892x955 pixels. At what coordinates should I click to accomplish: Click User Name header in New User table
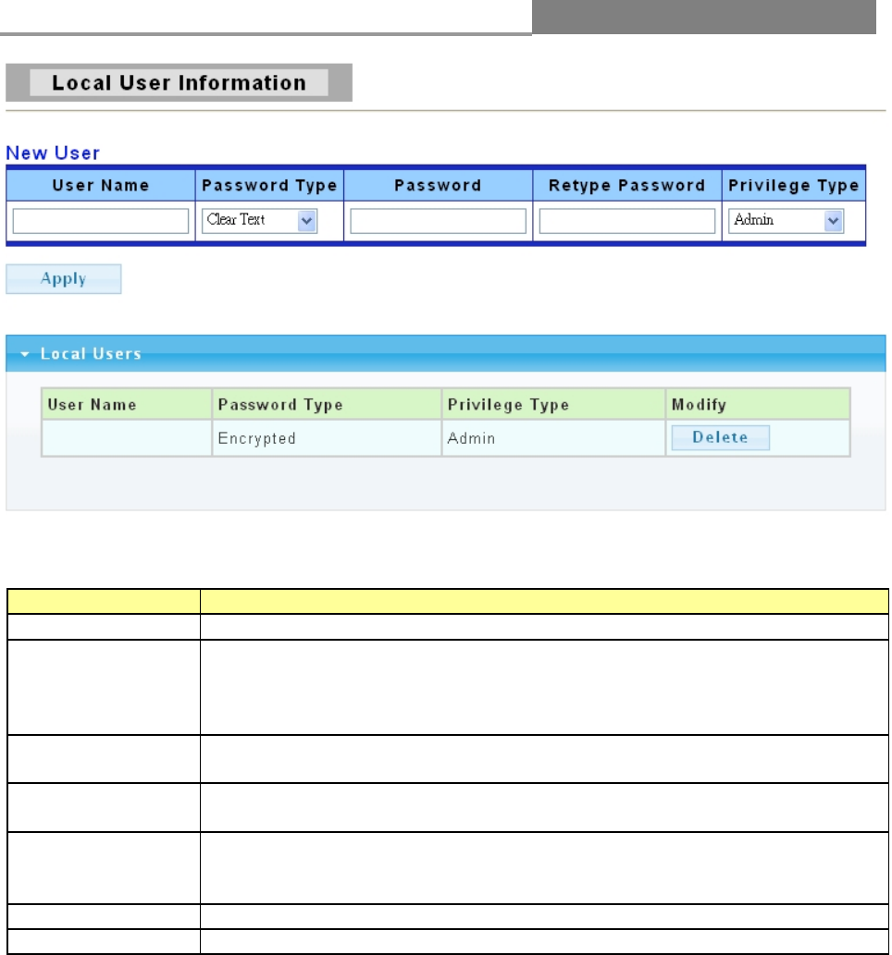101,185
